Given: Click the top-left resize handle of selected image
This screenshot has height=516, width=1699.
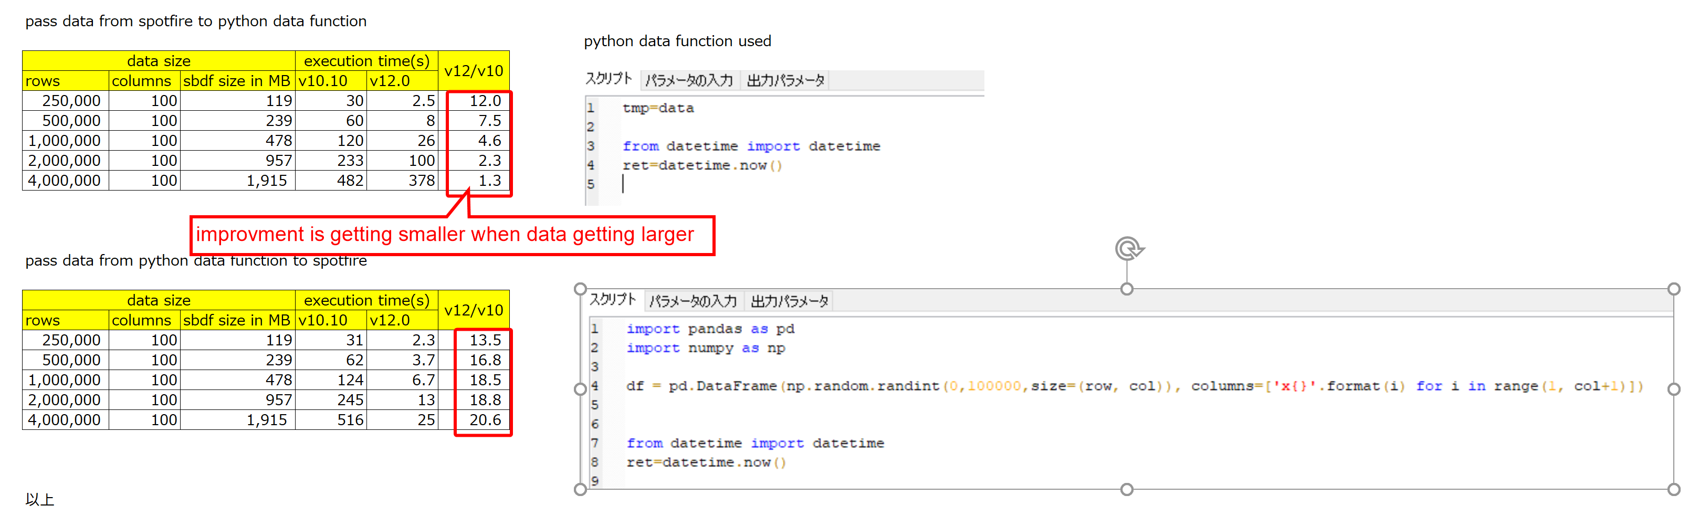Looking at the screenshot, I should click(x=580, y=289).
